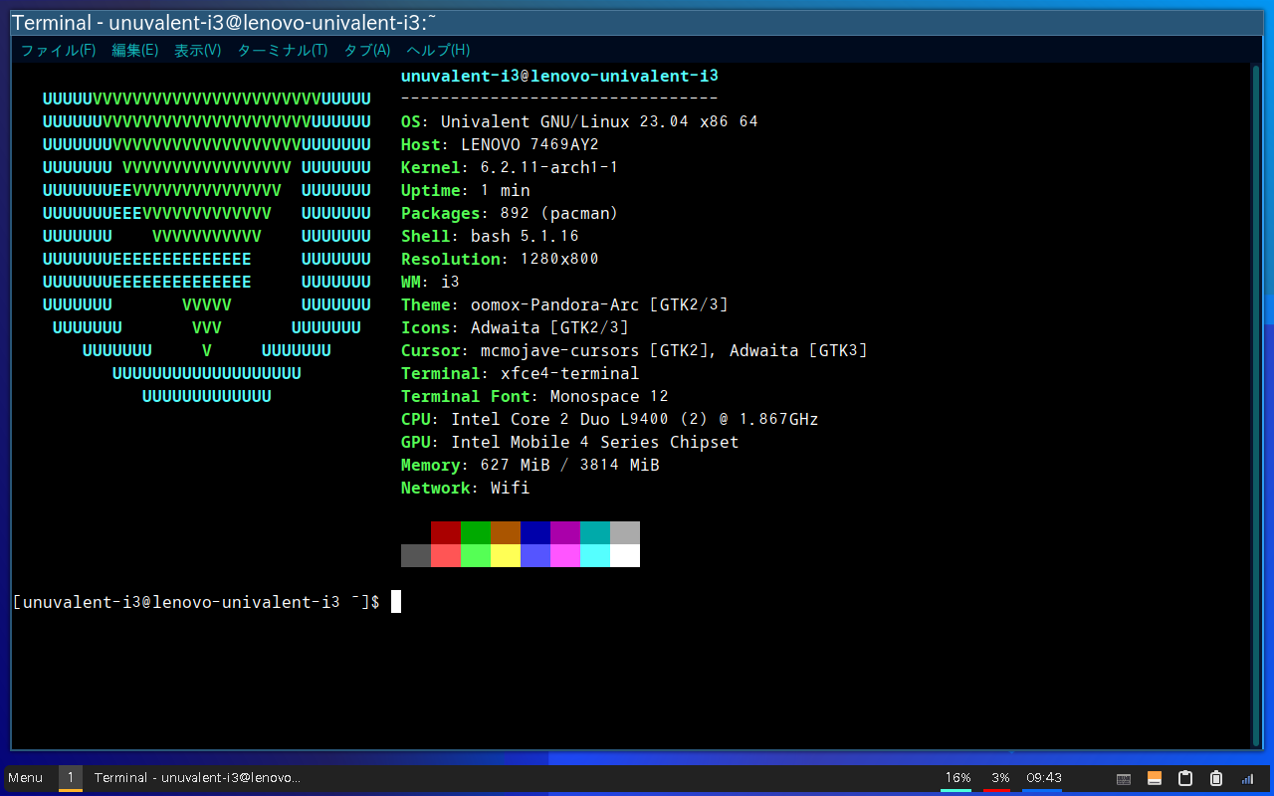Open the 表示(V) menu
The image size is (1274, 796).
tap(197, 50)
